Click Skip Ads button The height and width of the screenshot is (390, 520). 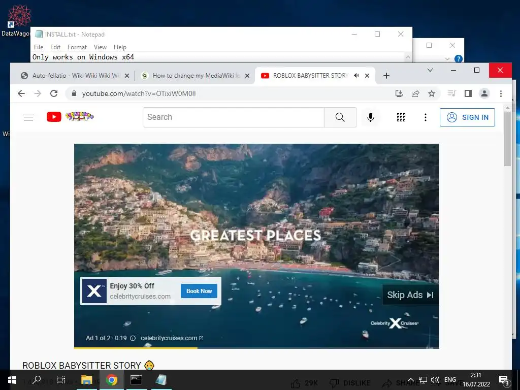coord(410,295)
